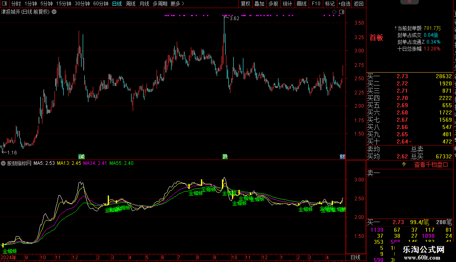Image resolution: width=456 pixels, height=262 pixels.
Task: Open 查看千档盘口 link
Action: click(x=431, y=165)
